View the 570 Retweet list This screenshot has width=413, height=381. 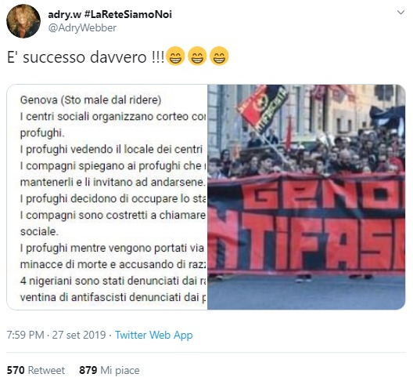(36, 370)
